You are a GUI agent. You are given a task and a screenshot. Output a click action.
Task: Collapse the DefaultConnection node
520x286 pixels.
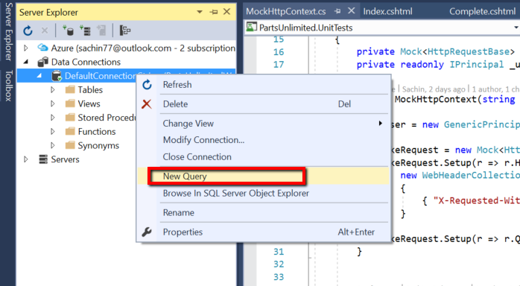click(39, 76)
